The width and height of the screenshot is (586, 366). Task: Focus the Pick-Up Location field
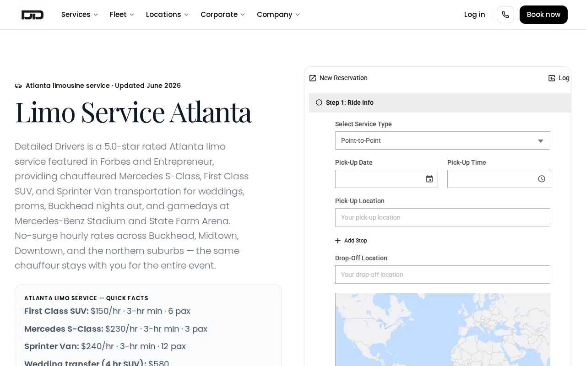pos(443,217)
